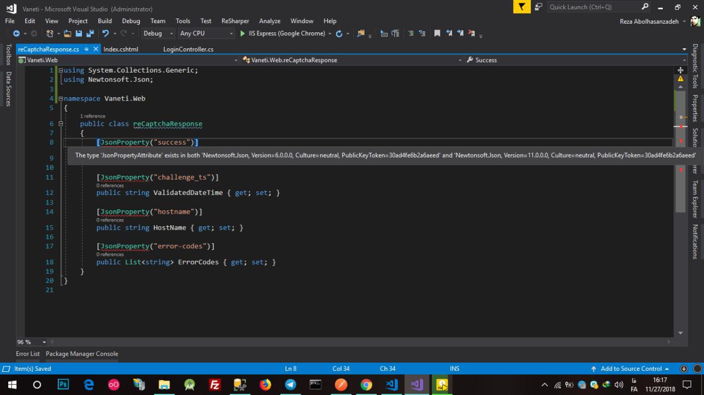
Task: Toggle bookmark using the toolbar bookmark icon
Action: (437, 34)
